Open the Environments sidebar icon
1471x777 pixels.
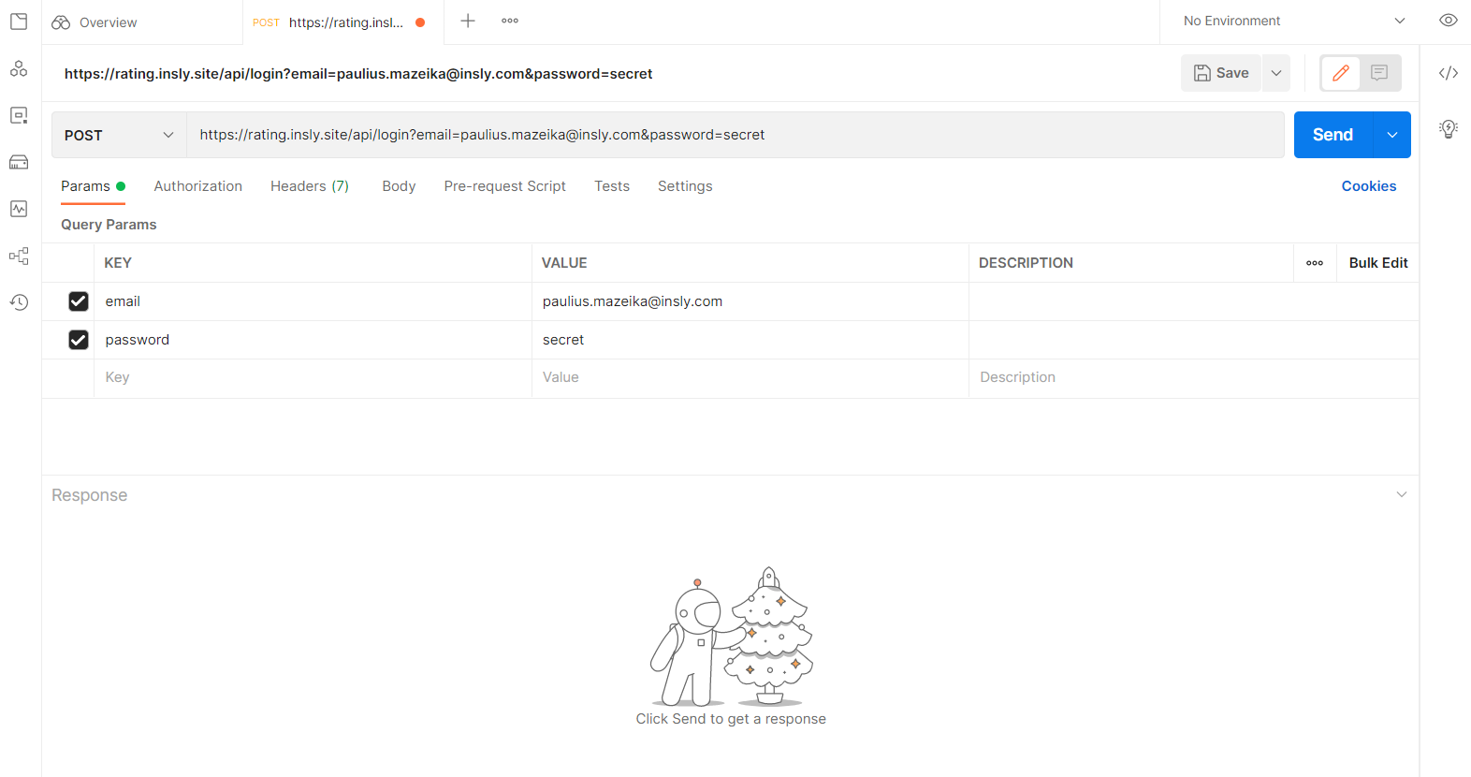[x=19, y=115]
